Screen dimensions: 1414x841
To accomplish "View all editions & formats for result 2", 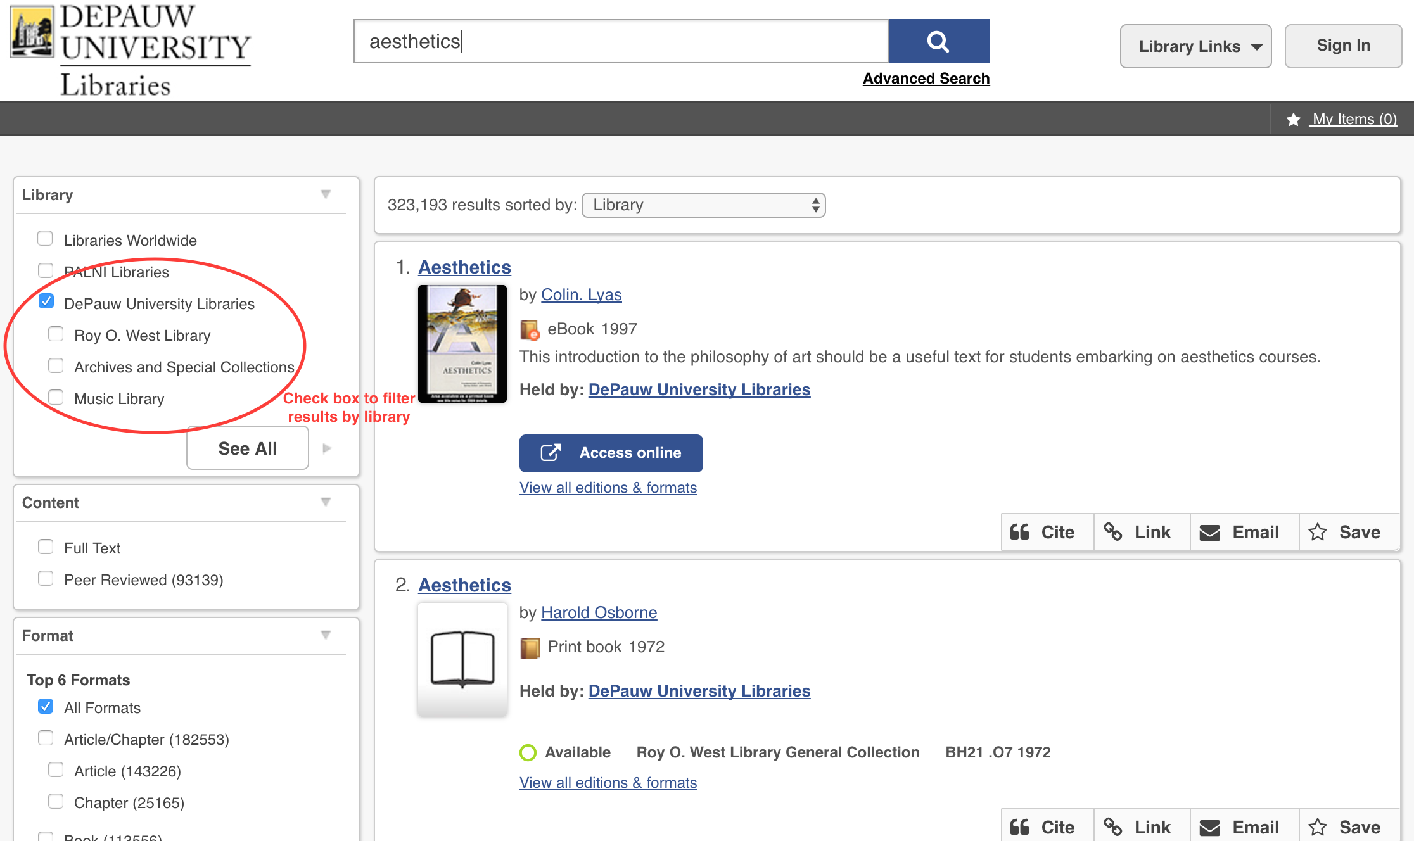I will pos(608,783).
